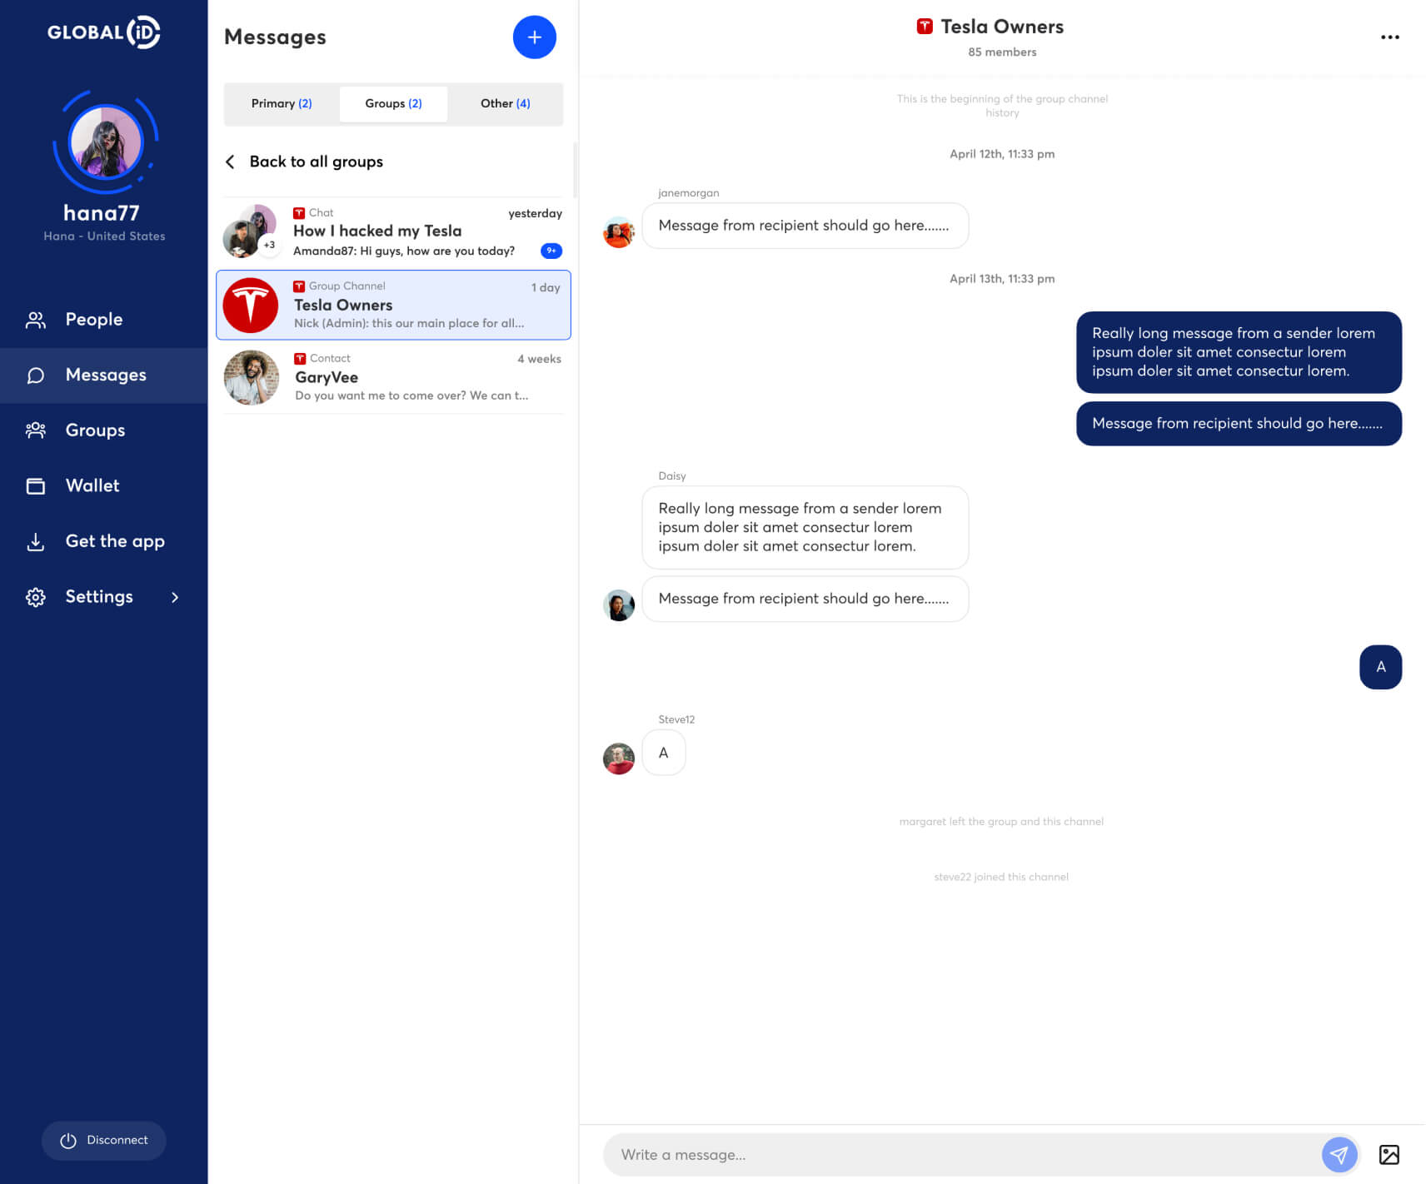Open Groups in sidebar

104,430
